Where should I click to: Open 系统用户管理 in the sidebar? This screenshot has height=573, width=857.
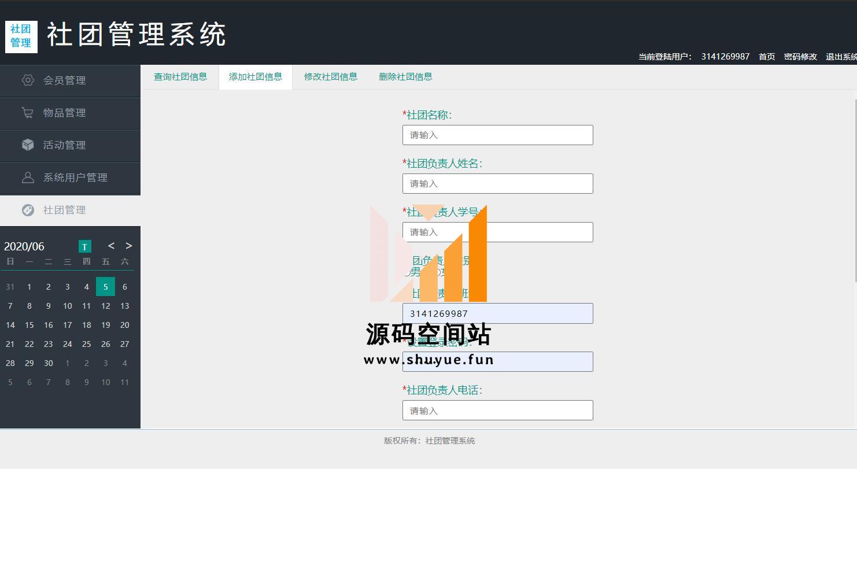point(70,178)
